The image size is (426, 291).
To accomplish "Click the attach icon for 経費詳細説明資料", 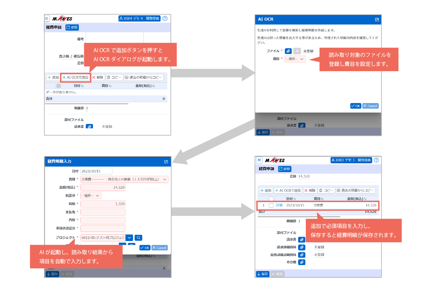I will click(301, 255).
